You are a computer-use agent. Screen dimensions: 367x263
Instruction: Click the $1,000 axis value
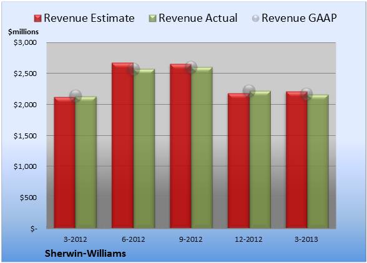pyautogui.click(x=25, y=166)
